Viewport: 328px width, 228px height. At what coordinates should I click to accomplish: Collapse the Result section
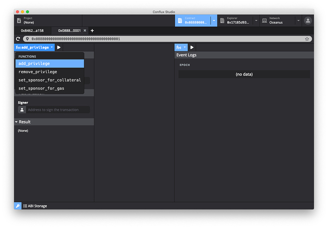click(16, 122)
